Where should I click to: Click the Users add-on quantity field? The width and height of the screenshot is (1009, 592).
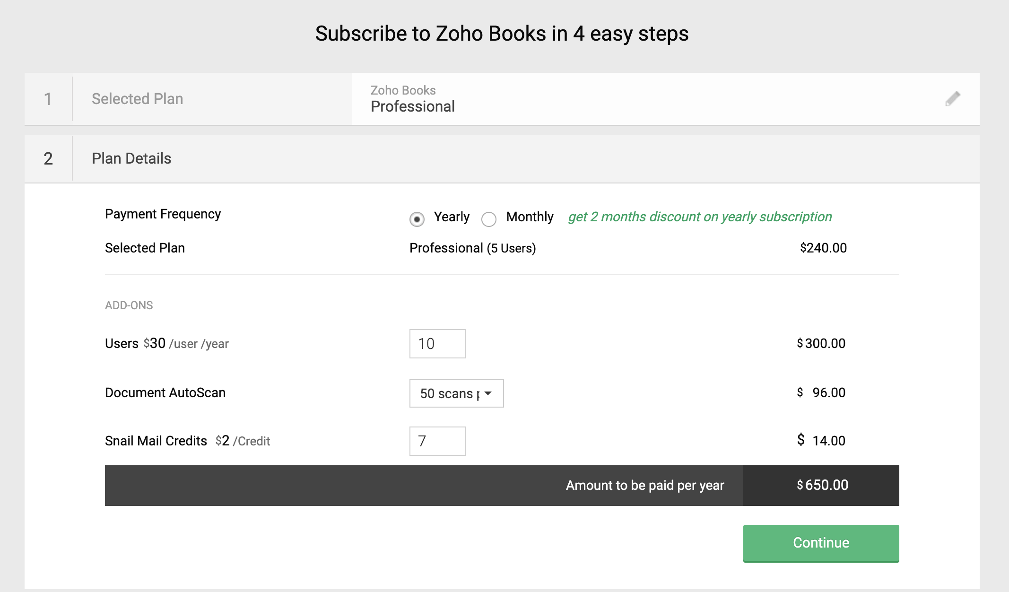(x=438, y=344)
